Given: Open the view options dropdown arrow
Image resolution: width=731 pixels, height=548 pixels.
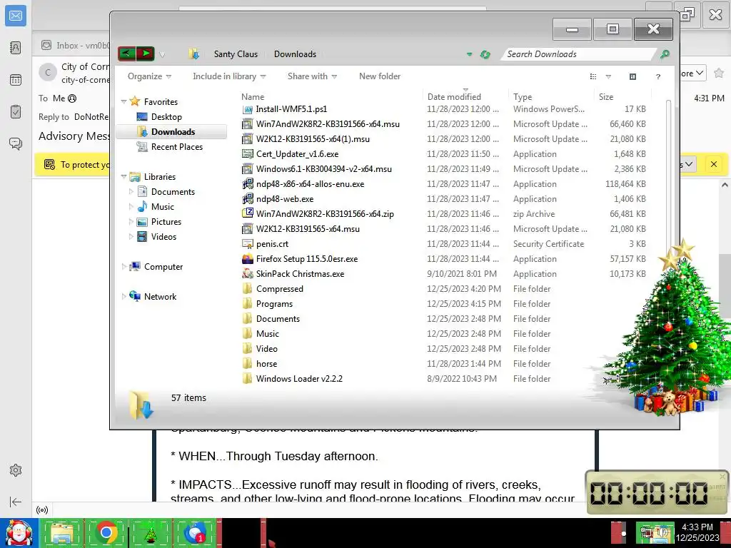Looking at the screenshot, I should tap(608, 76).
